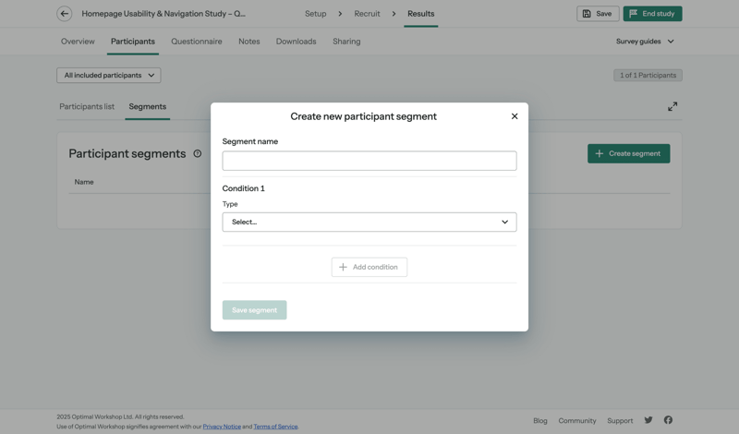Viewport: 739px width, 434px height.
Task: Open the Facebook link in footer
Action: 668,420
